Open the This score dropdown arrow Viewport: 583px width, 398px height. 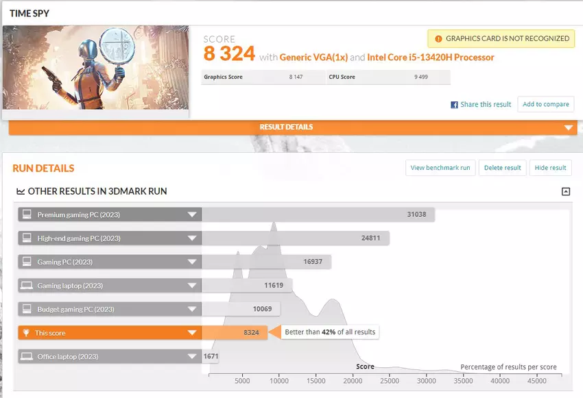(192, 333)
